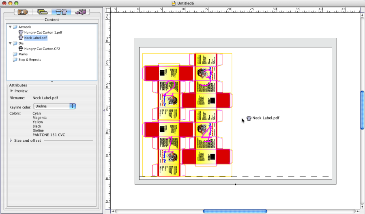This screenshot has width=365, height=214.
Task: Collapse the Die folder triangle
Action: tap(10, 43)
